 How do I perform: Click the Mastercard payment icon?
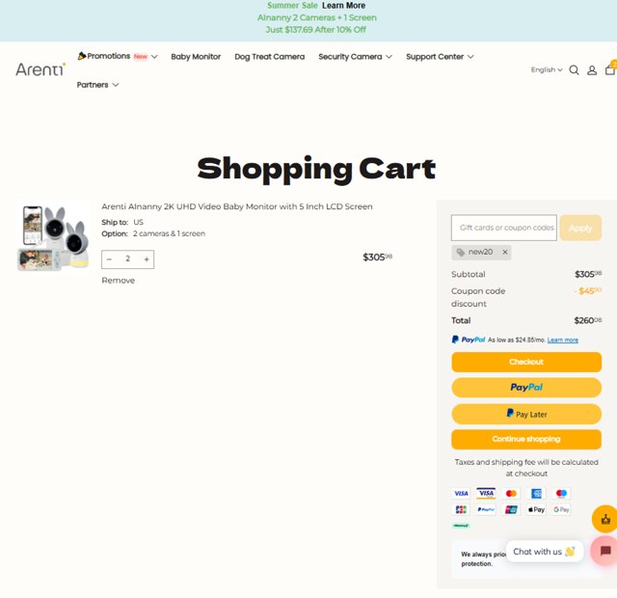pos(511,493)
